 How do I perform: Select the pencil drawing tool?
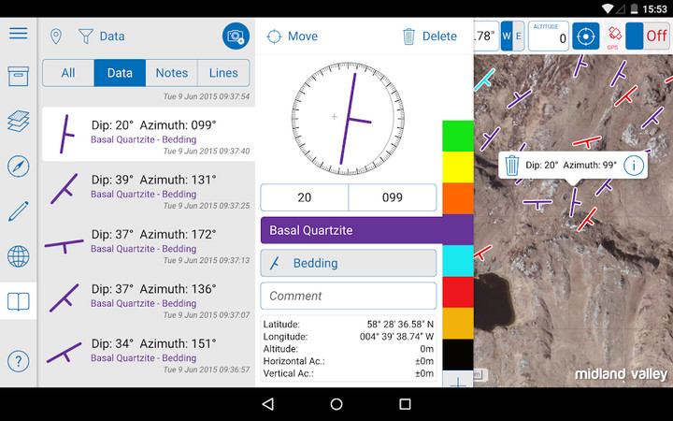18,210
